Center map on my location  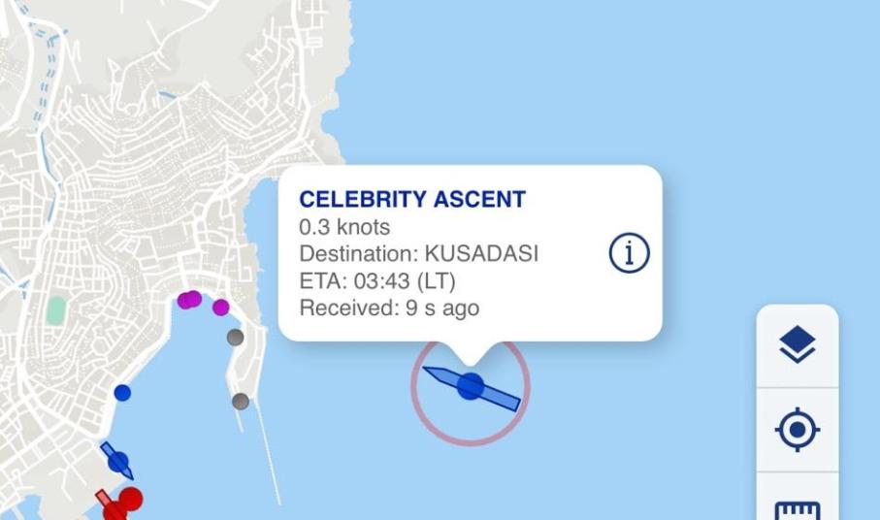pyautogui.click(x=797, y=429)
